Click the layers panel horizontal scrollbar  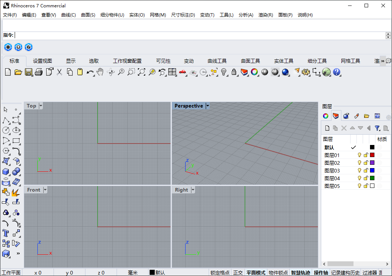[340, 264]
